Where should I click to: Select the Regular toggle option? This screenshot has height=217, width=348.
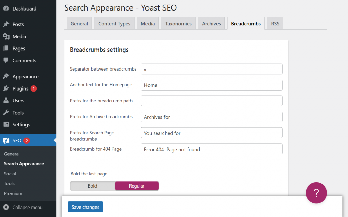(137, 186)
